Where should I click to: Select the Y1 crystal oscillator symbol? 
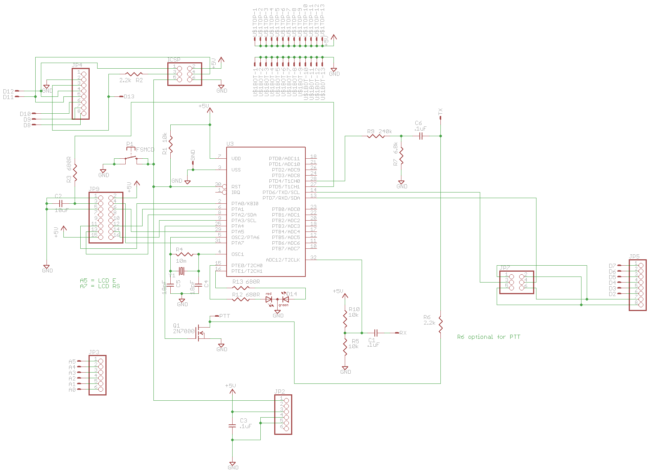(182, 271)
